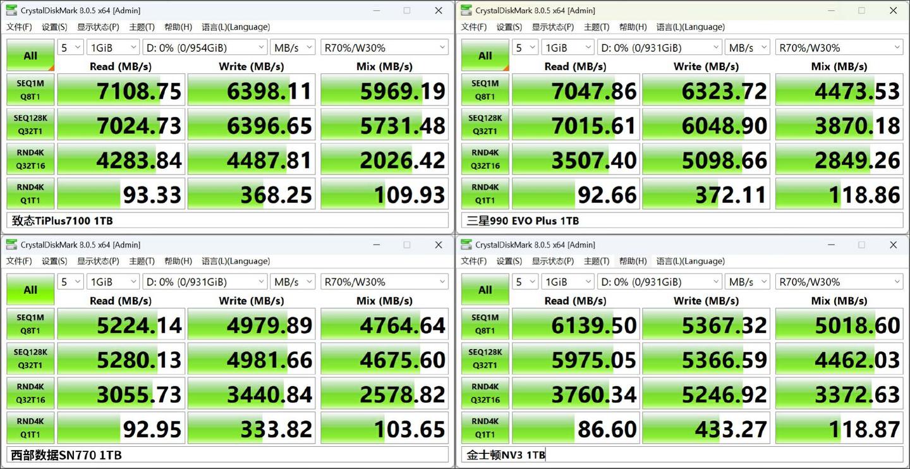This screenshot has height=469, width=910.
Task: Open drive selector dropdown in 990 EVO Plus window
Action: tap(660, 47)
